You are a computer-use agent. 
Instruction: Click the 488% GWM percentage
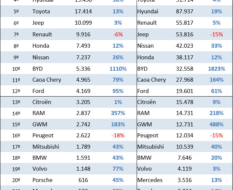[x=217, y=125]
